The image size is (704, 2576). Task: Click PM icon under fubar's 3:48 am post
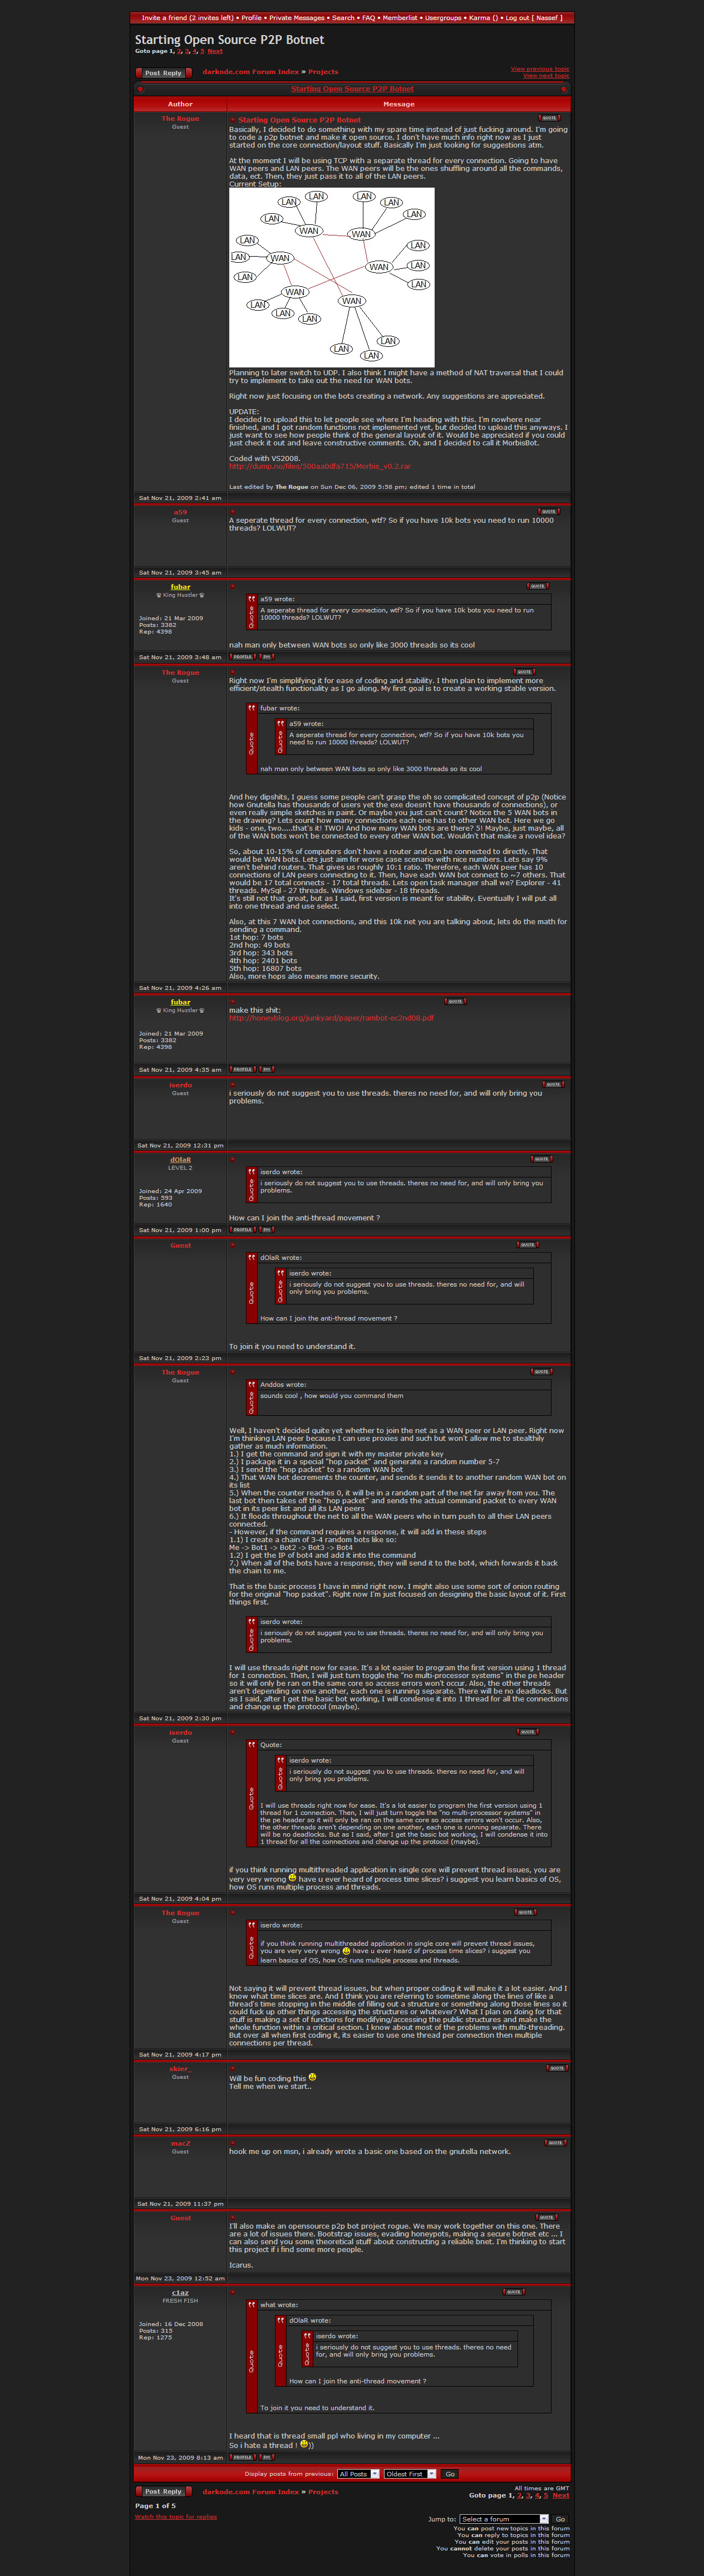pyautogui.click(x=266, y=657)
